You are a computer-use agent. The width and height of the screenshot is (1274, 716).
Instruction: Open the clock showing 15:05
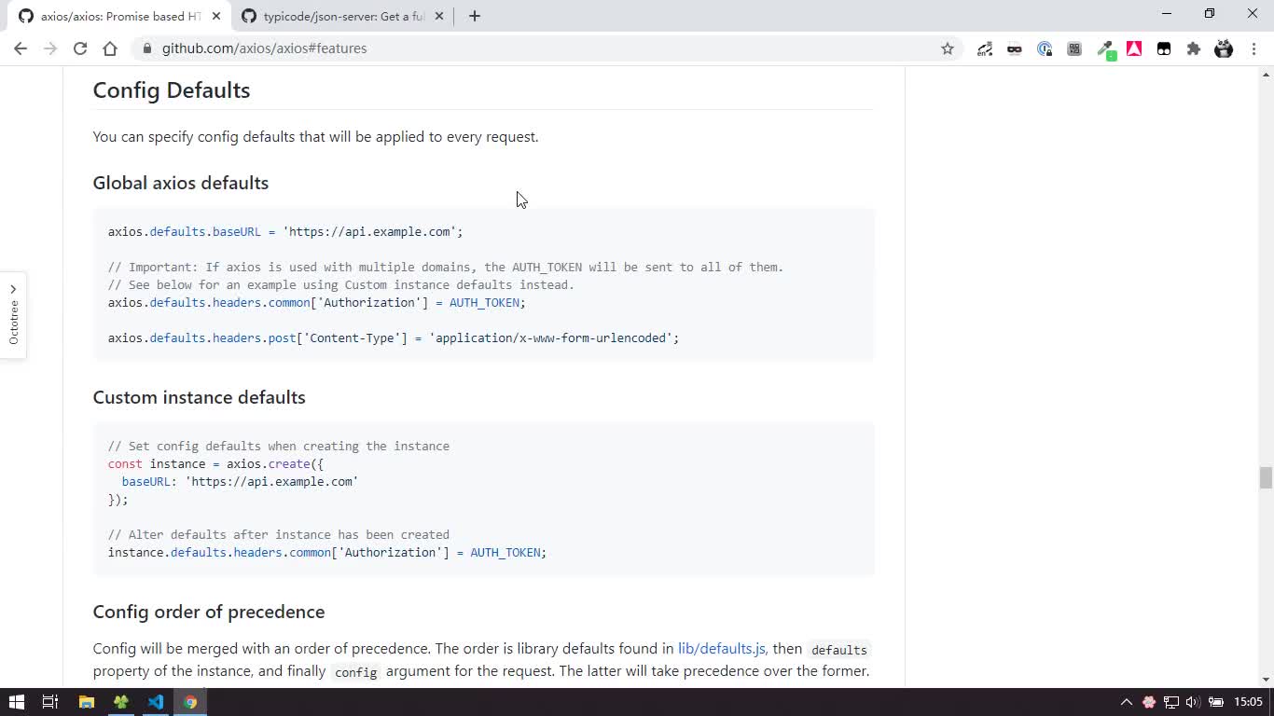tap(1248, 702)
